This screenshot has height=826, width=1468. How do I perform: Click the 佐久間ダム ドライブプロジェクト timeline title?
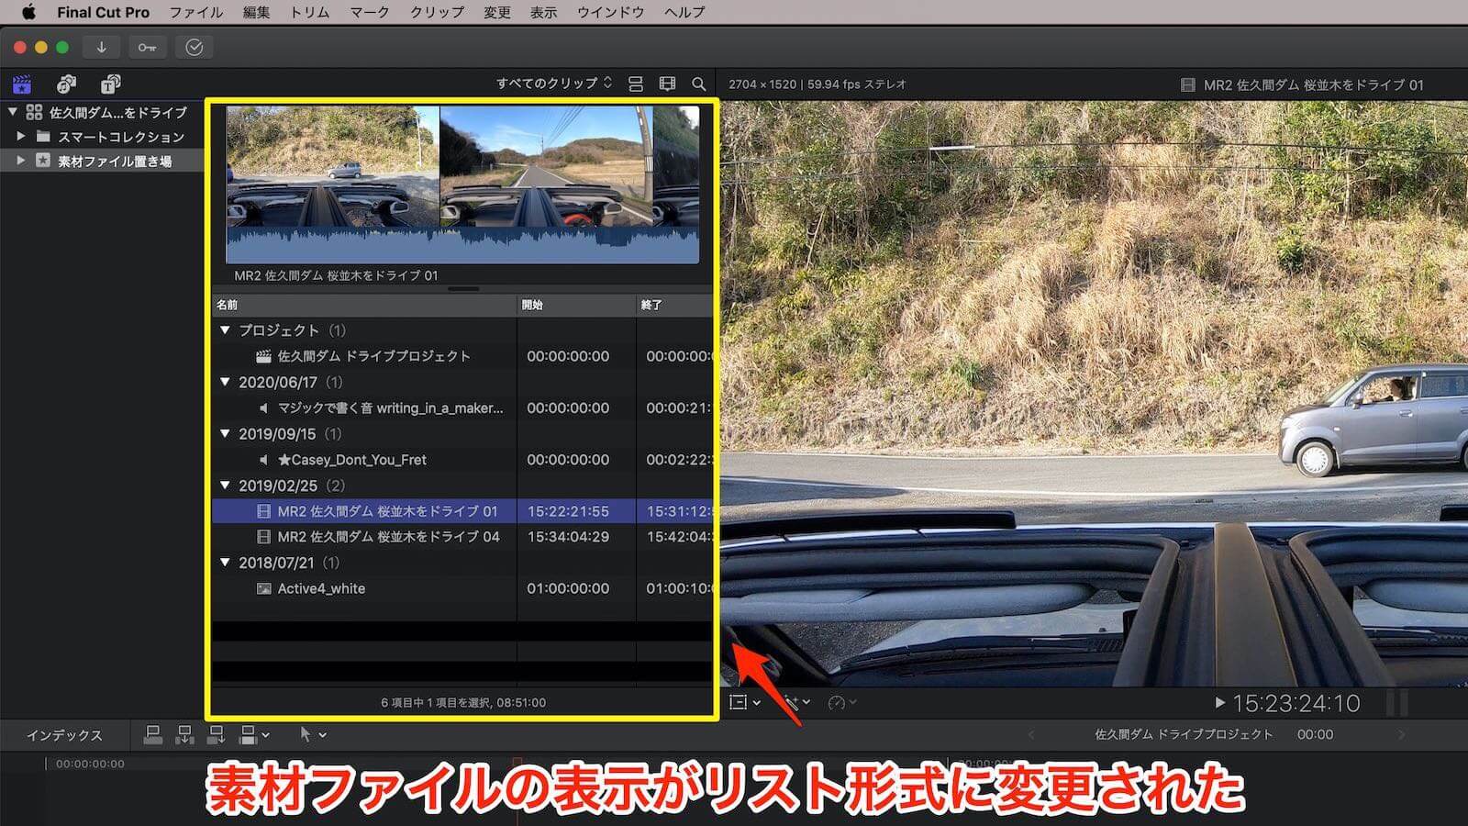1184,734
